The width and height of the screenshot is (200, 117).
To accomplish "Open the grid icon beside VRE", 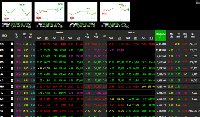I will (12, 111).
